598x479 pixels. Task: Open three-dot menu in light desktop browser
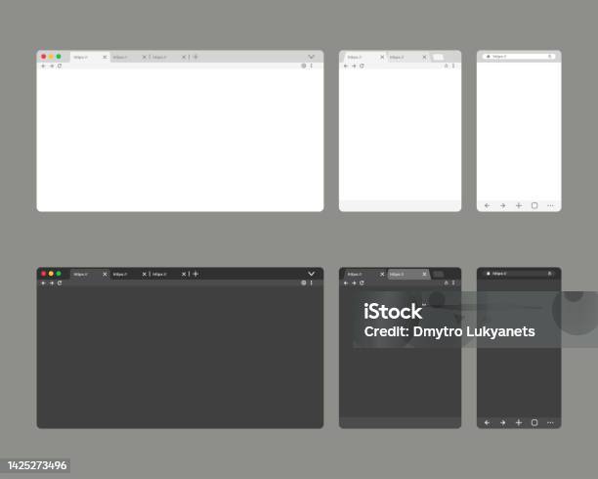(312, 65)
